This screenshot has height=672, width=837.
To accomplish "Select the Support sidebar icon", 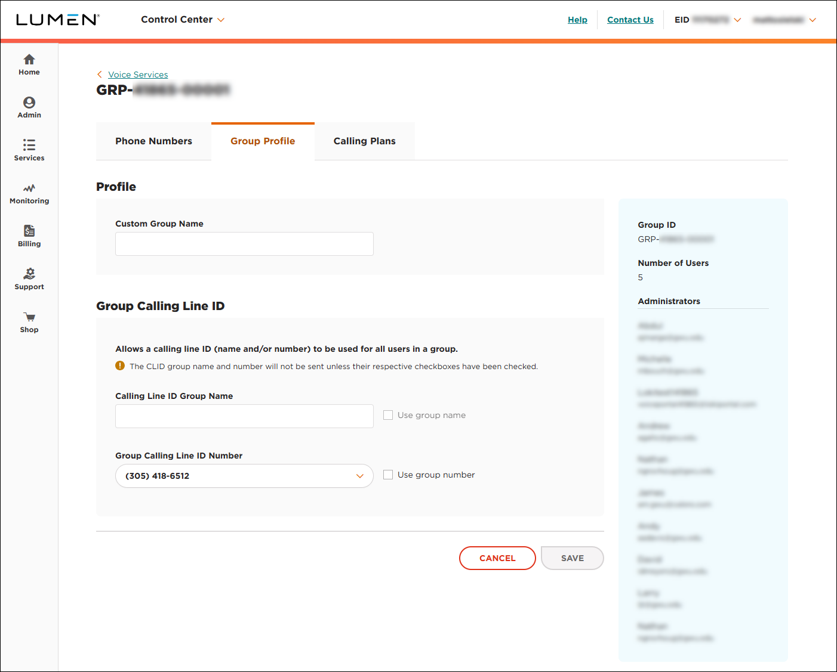I will coord(29,278).
